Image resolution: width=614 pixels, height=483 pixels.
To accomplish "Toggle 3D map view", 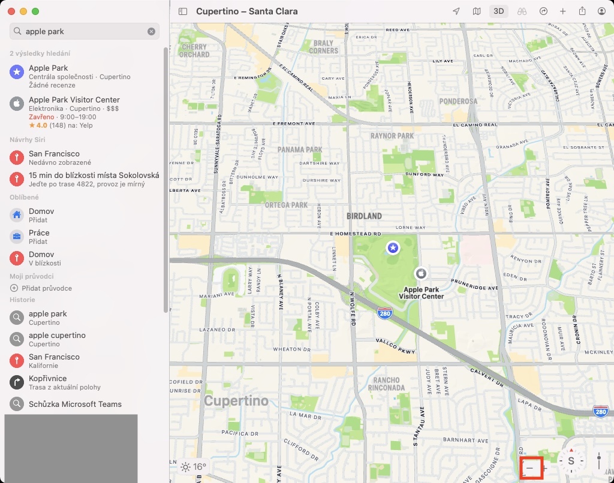I will [x=498, y=11].
